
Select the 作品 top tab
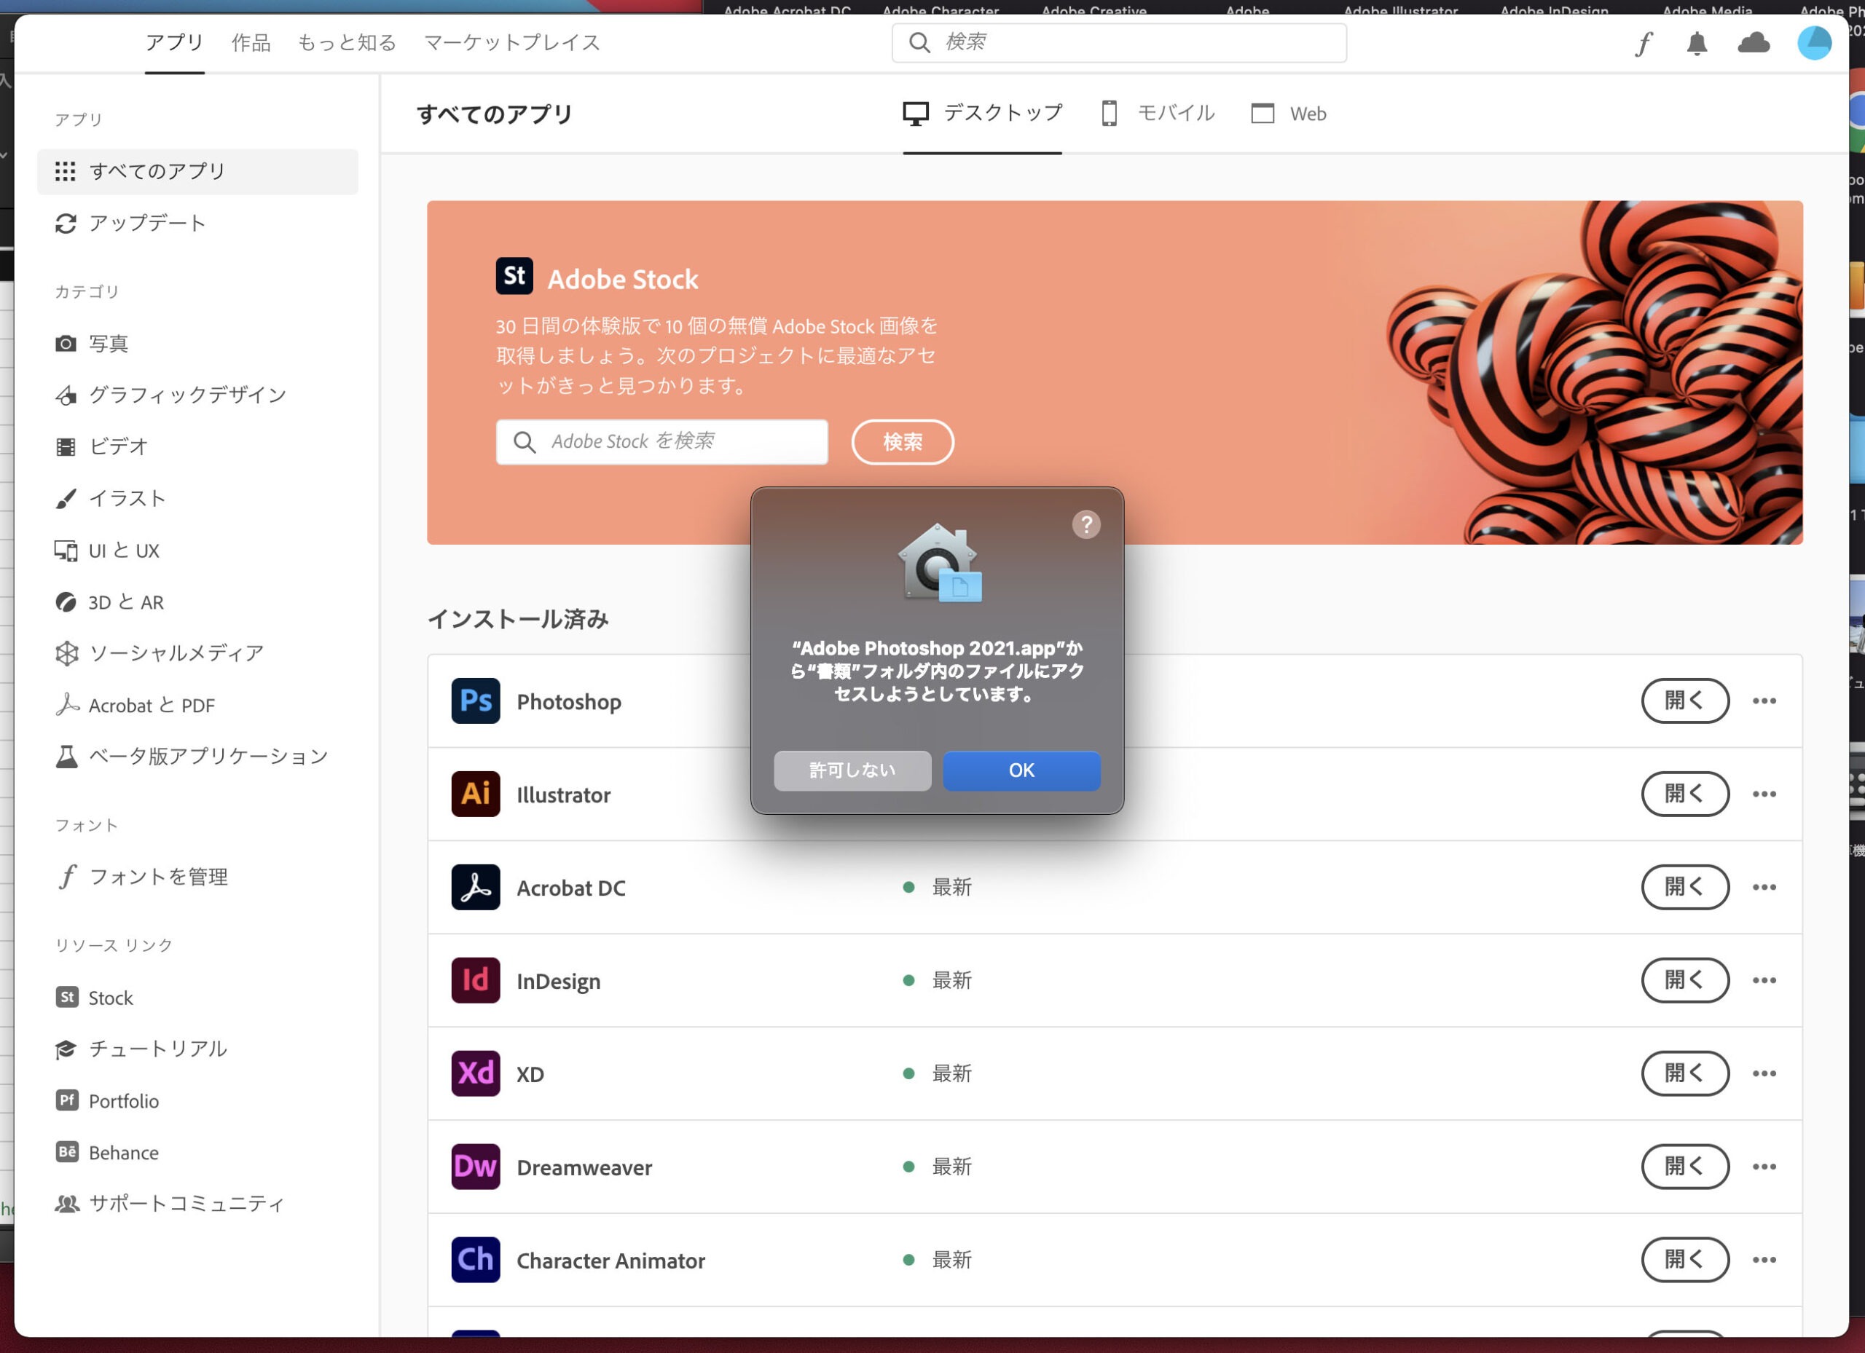pyautogui.click(x=251, y=43)
